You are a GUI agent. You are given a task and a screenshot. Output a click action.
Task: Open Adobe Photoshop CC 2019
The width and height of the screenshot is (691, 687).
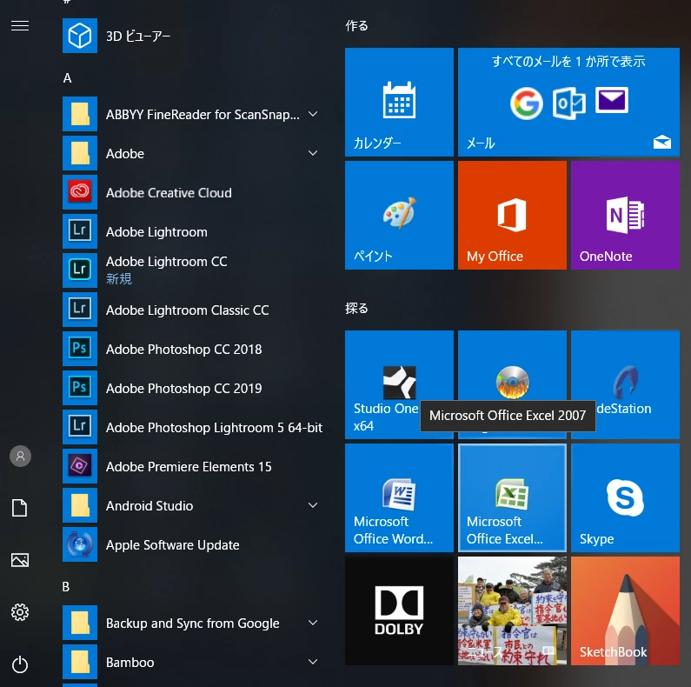194,388
